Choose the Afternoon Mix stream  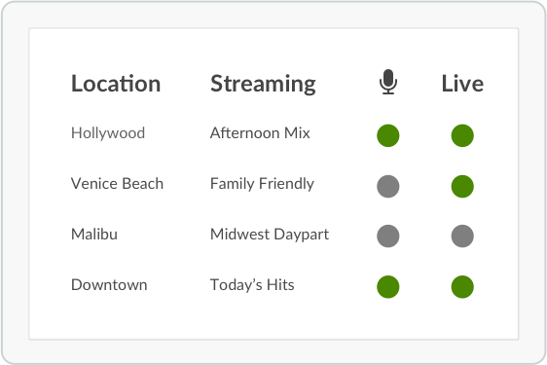pos(260,133)
